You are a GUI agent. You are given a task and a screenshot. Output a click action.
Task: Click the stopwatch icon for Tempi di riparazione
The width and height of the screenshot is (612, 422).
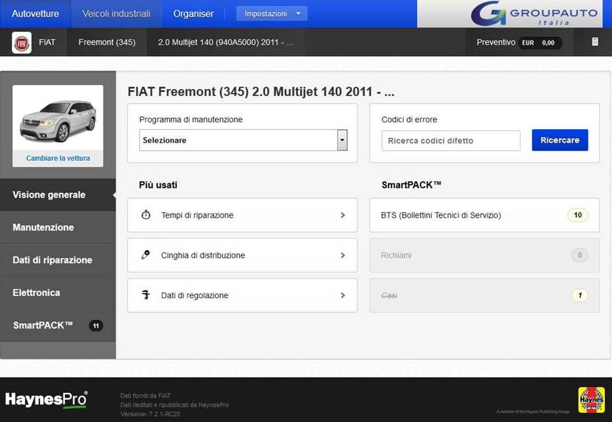pyautogui.click(x=146, y=215)
